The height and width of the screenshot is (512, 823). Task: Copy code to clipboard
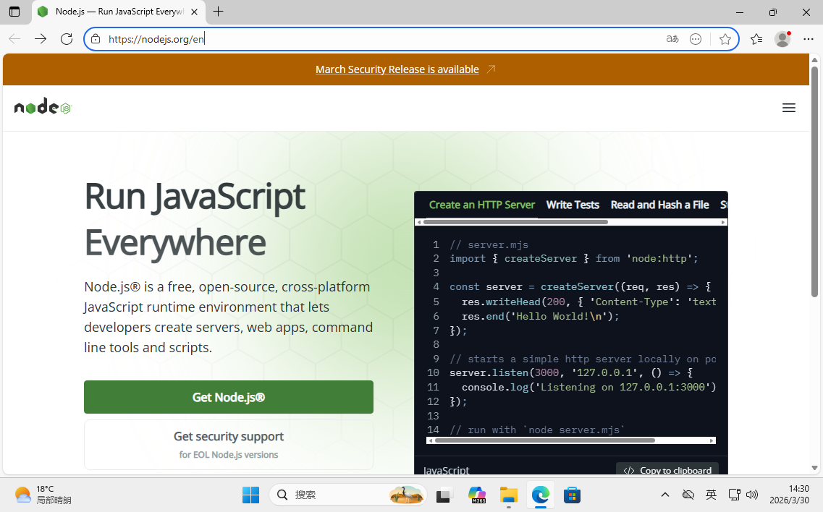click(667, 469)
